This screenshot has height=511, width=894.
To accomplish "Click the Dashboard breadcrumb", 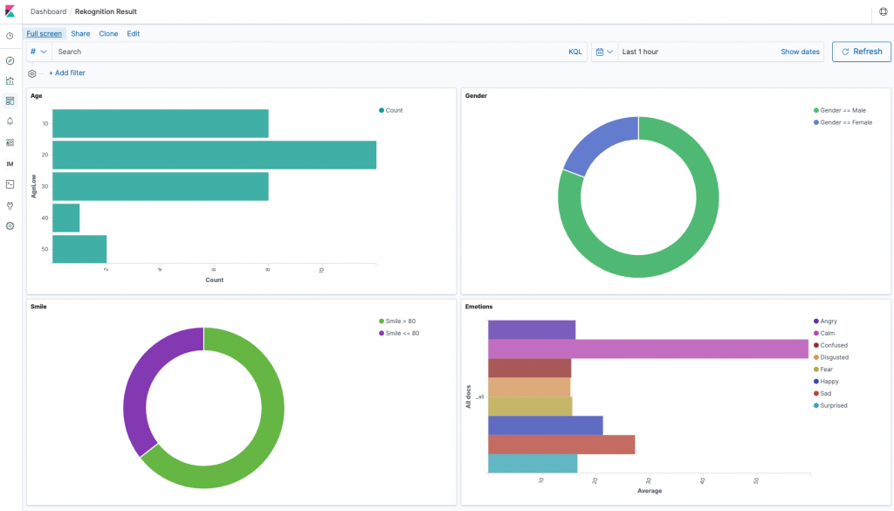I will (48, 11).
